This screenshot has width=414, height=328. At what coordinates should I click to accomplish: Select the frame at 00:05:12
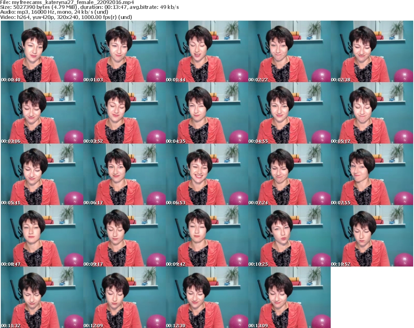pyautogui.click(x=372, y=113)
